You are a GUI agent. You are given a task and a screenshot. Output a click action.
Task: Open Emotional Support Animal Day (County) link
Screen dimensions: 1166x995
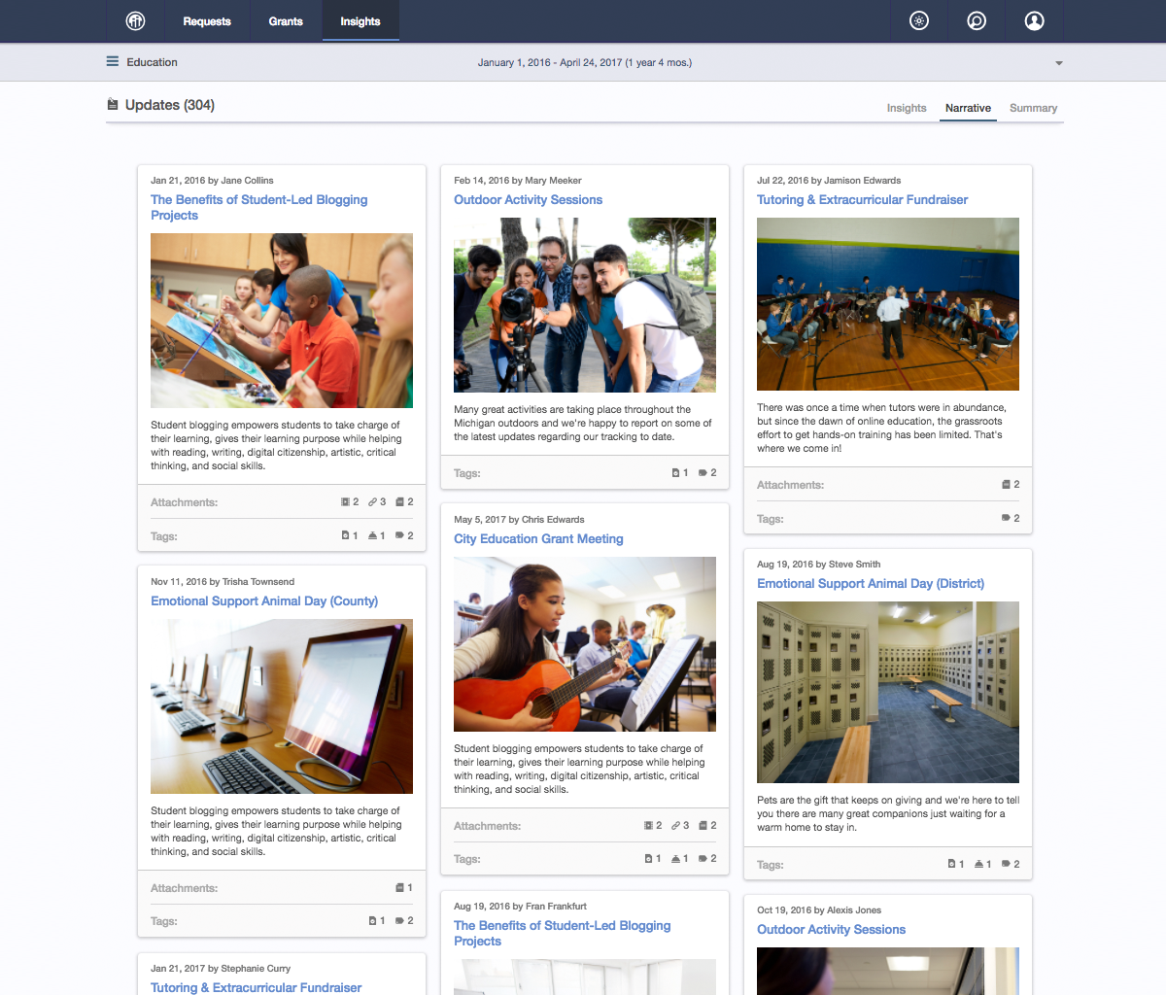264,601
